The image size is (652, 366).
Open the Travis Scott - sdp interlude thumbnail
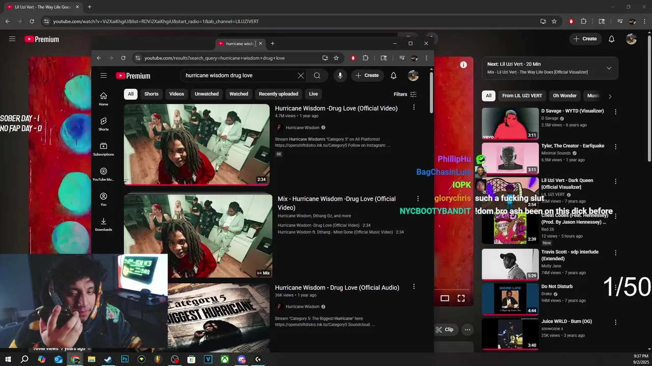pyautogui.click(x=510, y=264)
